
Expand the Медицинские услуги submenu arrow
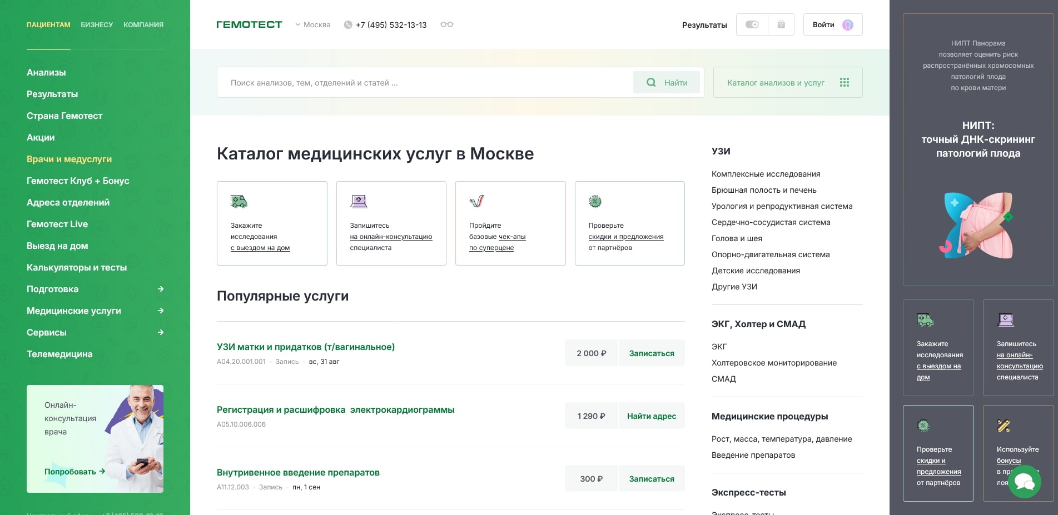click(x=161, y=311)
